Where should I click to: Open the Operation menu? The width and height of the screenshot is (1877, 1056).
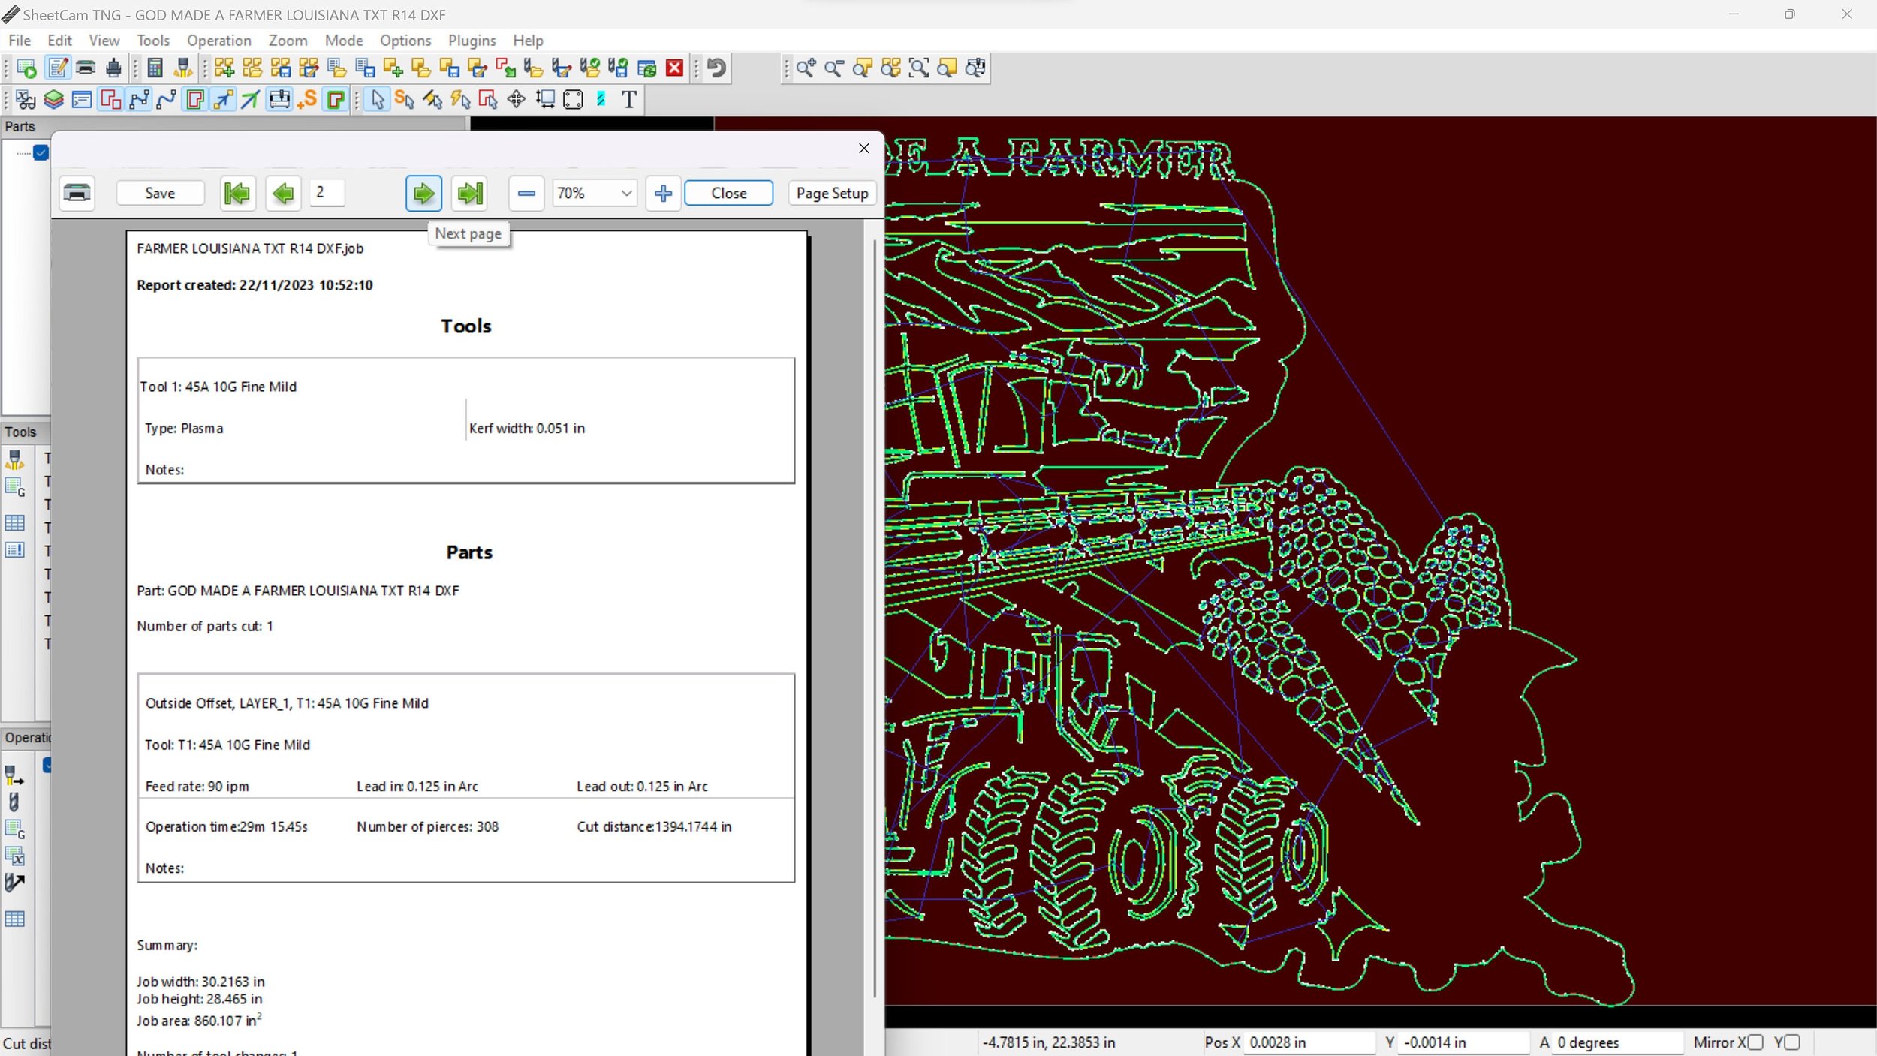[219, 41]
